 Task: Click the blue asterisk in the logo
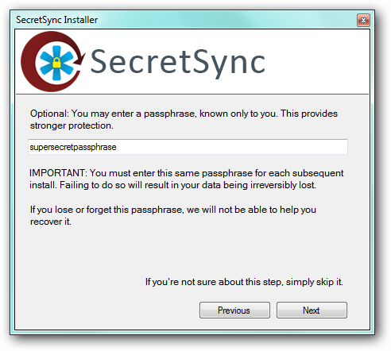pyautogui.click(x=56, y=63)
